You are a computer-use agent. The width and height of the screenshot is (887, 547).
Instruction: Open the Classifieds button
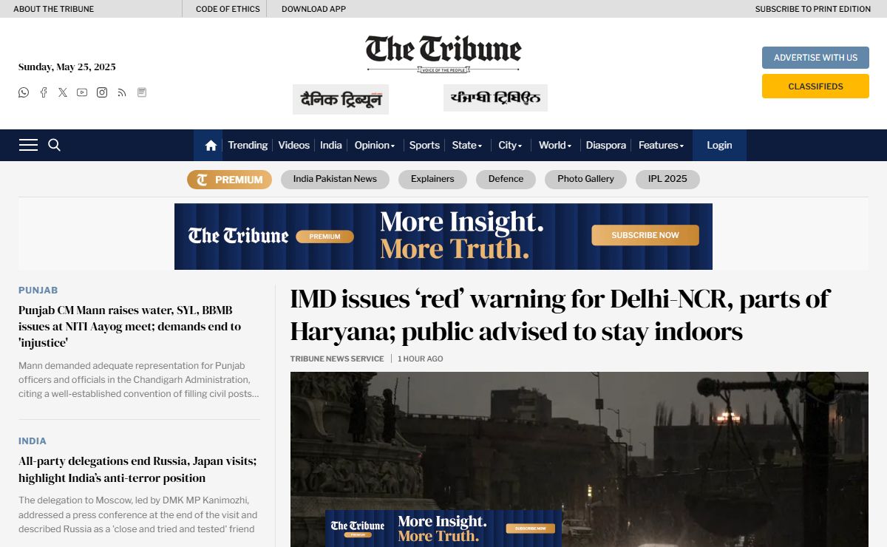point(815,86)
